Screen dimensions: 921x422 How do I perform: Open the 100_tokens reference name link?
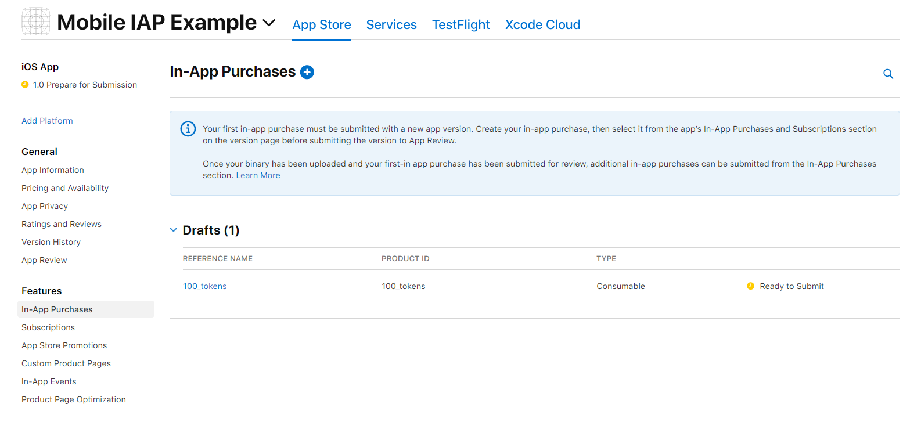click(x=205, y=286)
